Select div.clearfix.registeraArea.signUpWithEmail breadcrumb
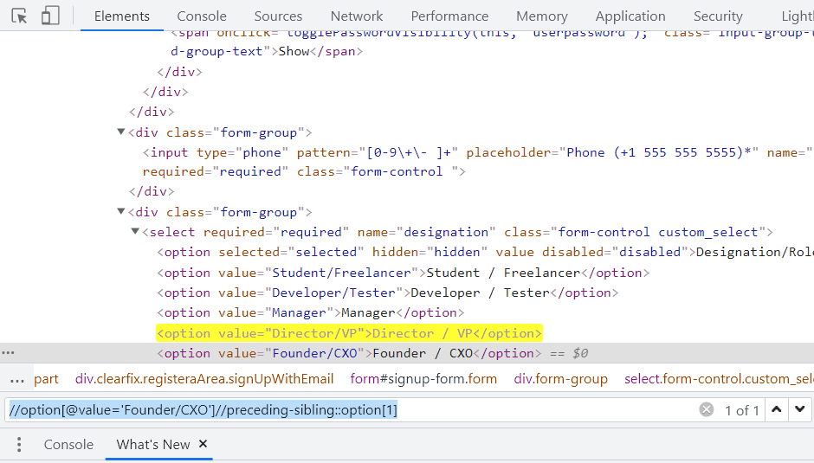Screen dimensions: 814x463 click(204, 379)
